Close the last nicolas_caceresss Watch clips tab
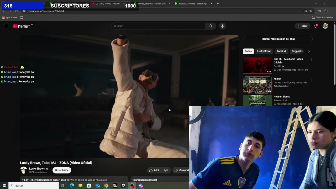 point(211,4)
